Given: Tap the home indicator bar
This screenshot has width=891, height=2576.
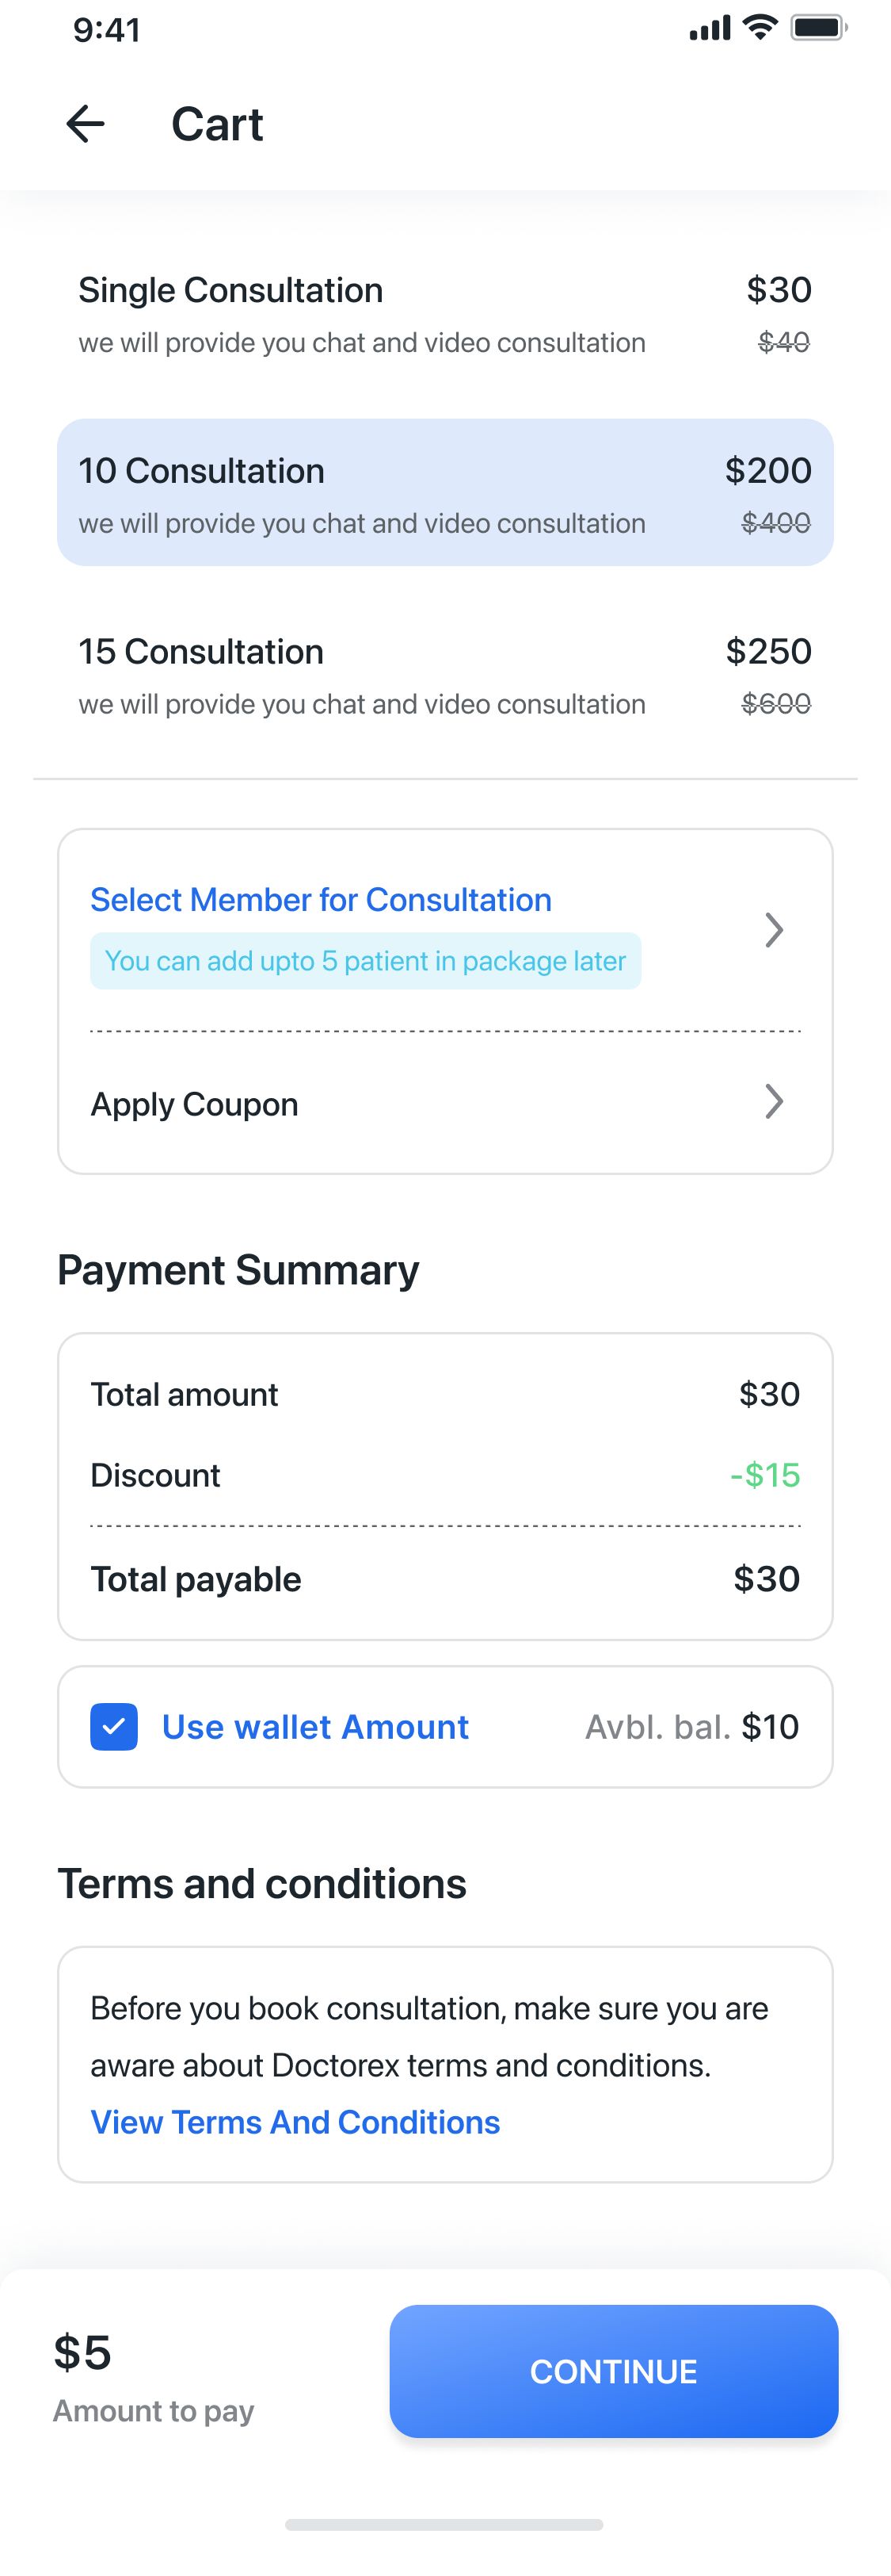Looking at the screenshot, I should pos(444,2525).
